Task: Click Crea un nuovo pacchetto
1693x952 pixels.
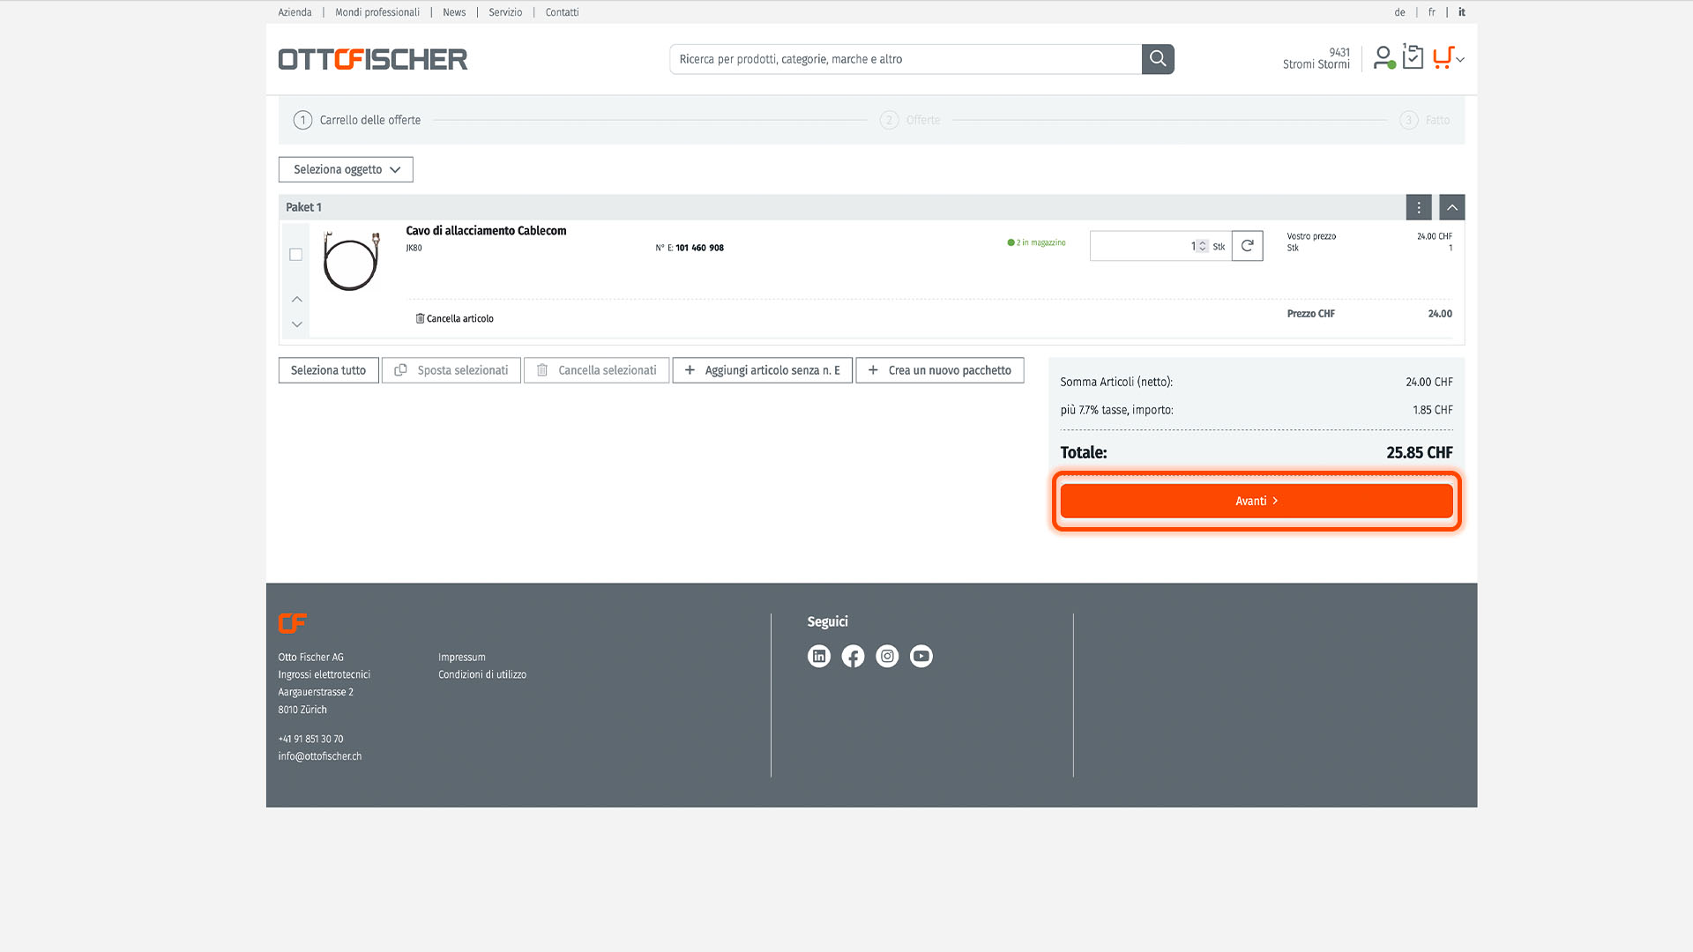Action: click(940, 370)
